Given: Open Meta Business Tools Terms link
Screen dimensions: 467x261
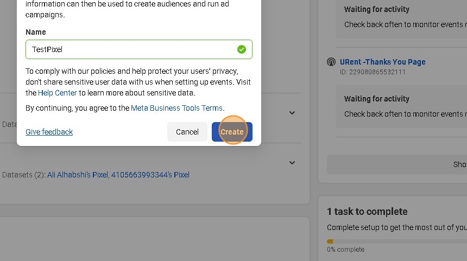Looking at the screenshot, I should 176,108.
